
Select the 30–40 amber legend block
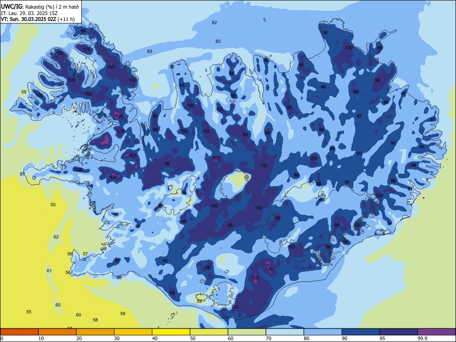[x=133, y=332]
